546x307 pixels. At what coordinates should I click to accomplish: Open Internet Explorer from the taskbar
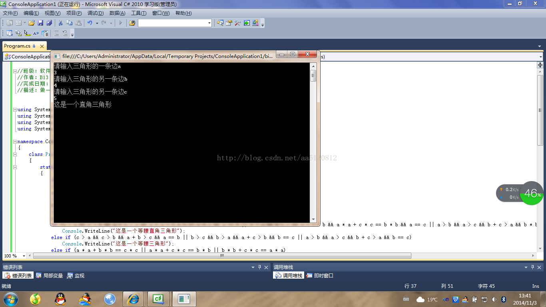tap(133, 299)
